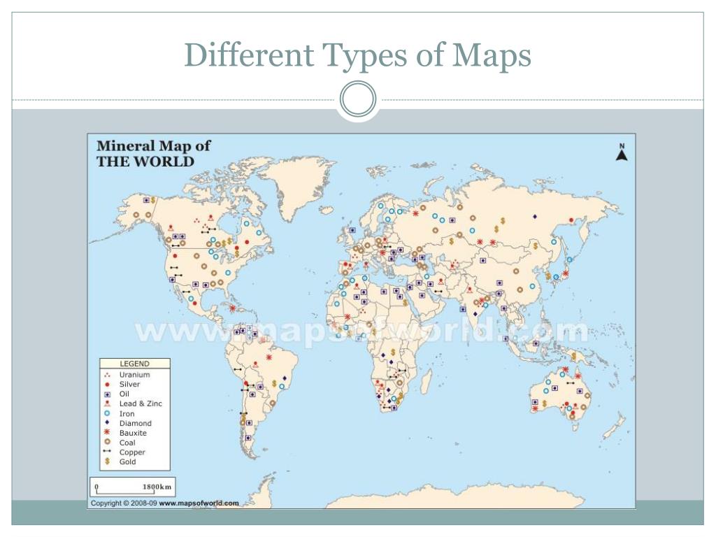Click the north arrow compass icon
This screenshot has height=537, width=716.
tap(622, 152)
